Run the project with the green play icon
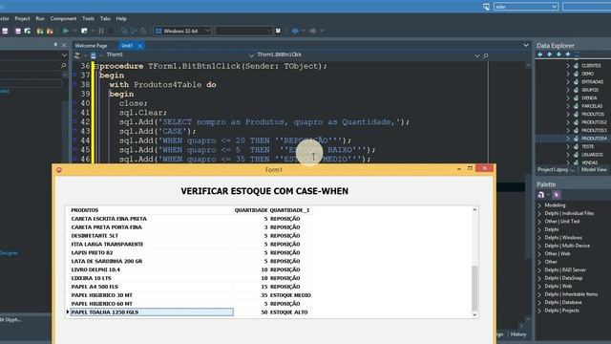This screenshot has width=611, height=344. (66, 31)
